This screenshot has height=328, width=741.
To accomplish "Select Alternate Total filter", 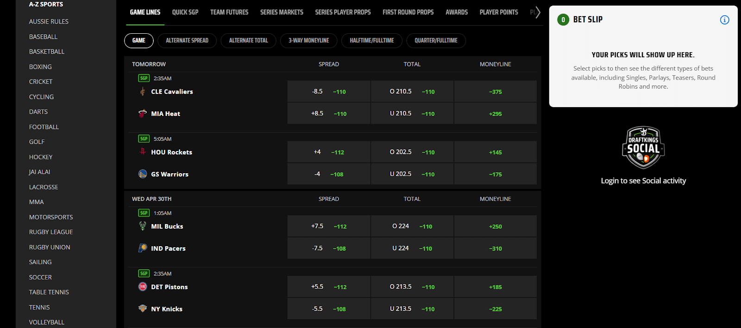I will (248, 41).
